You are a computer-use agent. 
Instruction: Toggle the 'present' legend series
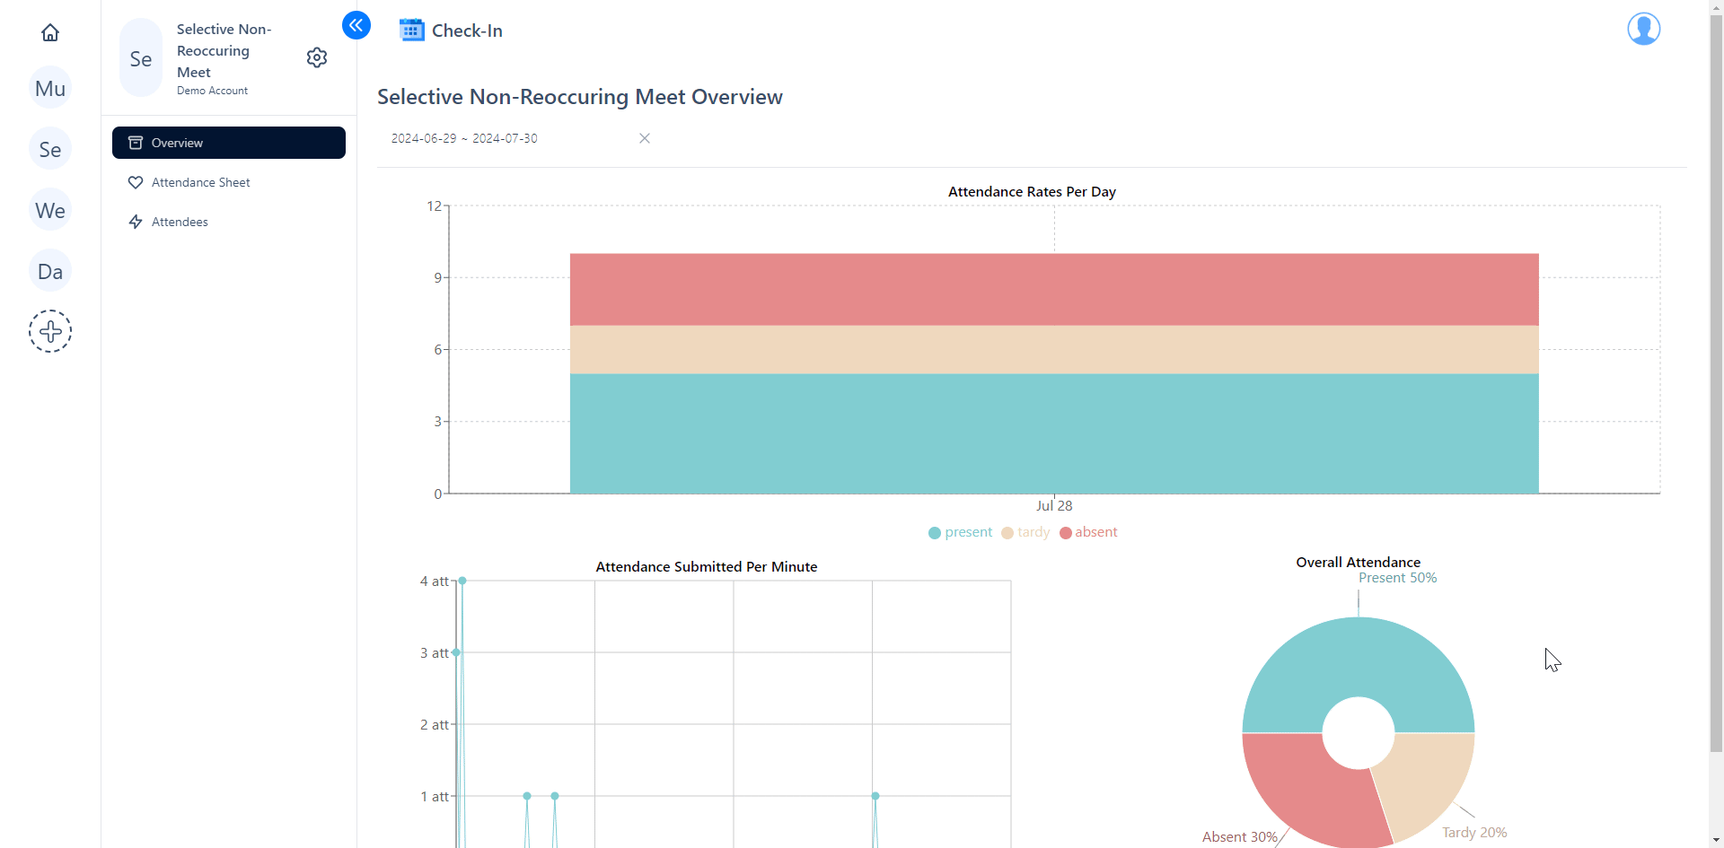click(x=960, y=532)
